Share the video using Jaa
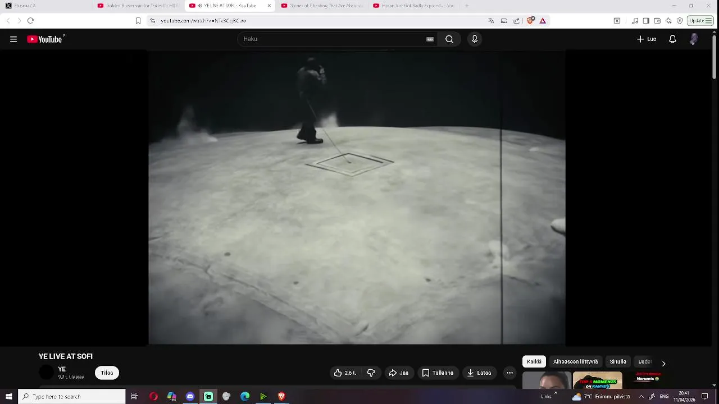Screen dimensions: 719x404 (x=399, y=373)
